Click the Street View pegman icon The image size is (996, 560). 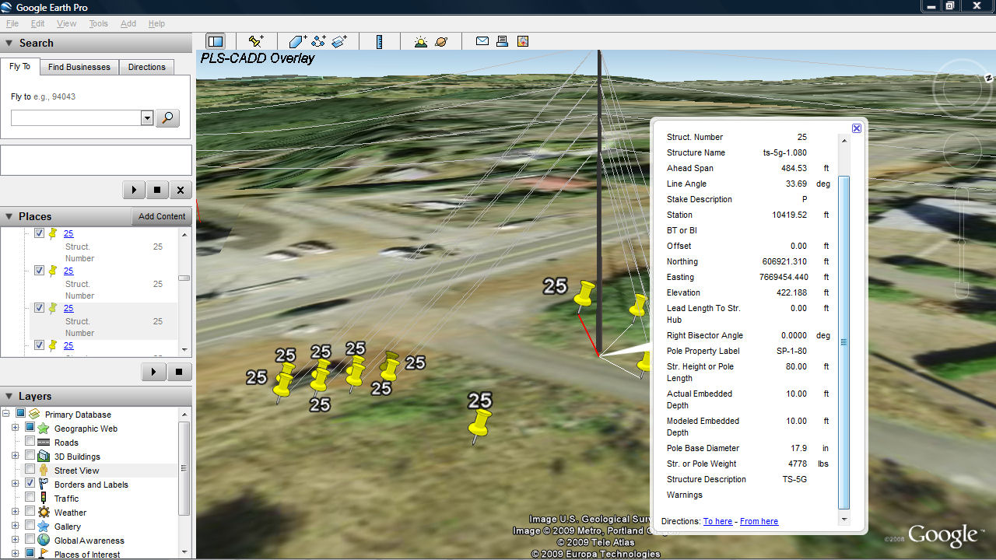[44, 471]
